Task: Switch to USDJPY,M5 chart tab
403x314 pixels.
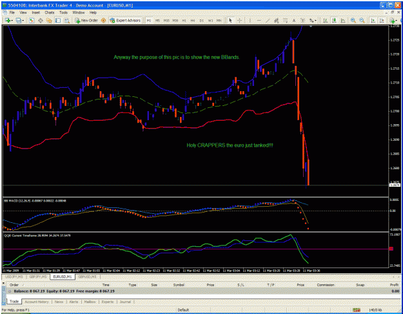Action: [x=14, y=277]
